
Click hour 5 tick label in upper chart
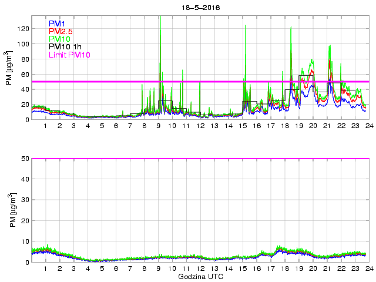[102, 126]
